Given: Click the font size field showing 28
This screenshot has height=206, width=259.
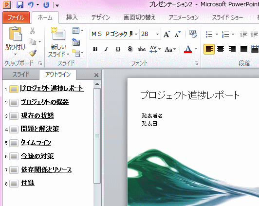Looking at the screenshot, I should (148, 34).
